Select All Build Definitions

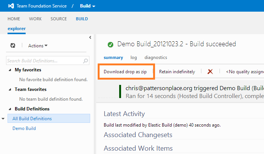[x=49, y=118]
